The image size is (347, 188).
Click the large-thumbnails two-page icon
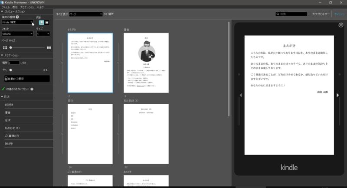point(49,48)
